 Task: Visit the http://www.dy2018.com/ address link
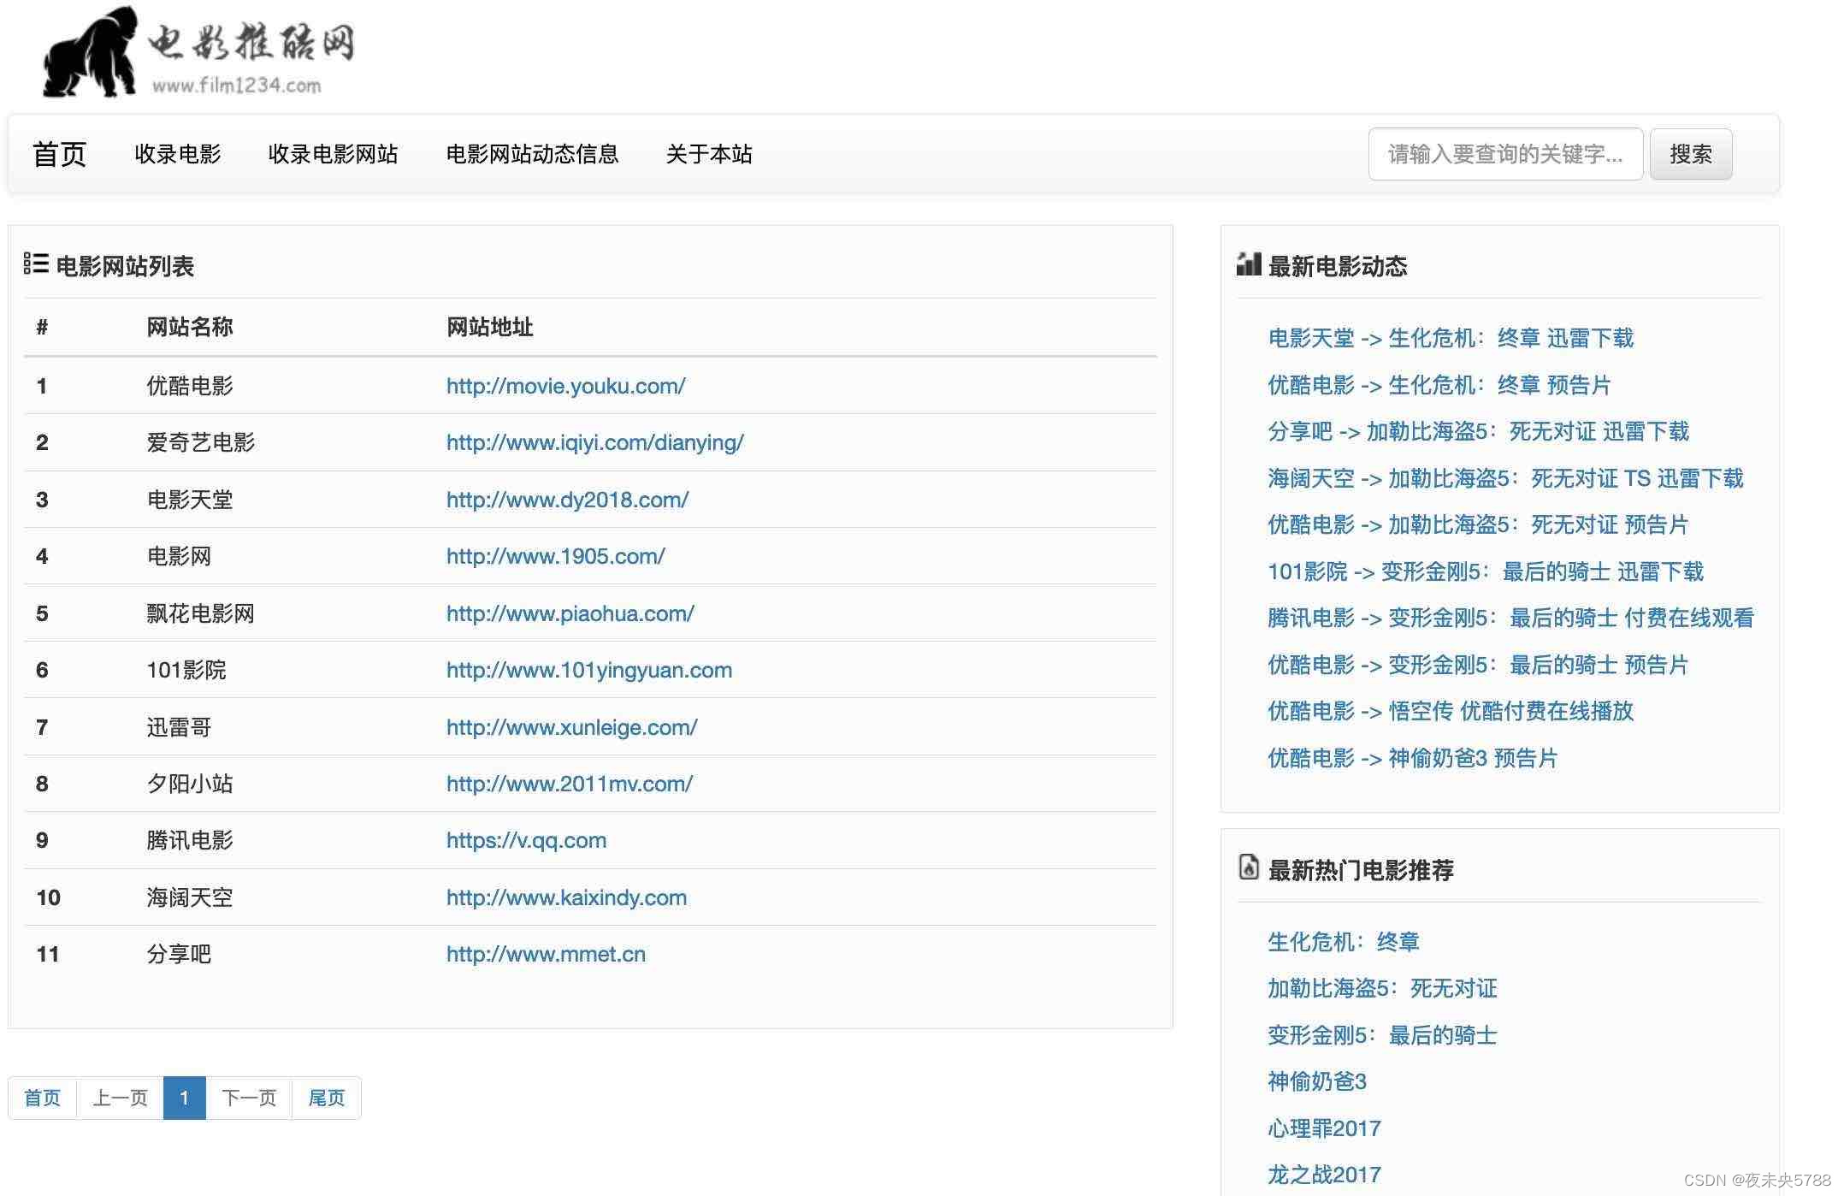567,500
